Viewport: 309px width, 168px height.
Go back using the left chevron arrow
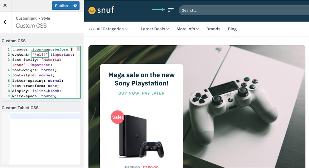click(5, 22)
